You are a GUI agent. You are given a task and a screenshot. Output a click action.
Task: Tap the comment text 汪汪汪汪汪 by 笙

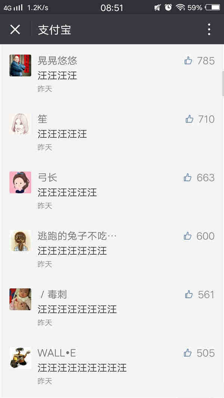pyautogui.click(x=62, y=134)
